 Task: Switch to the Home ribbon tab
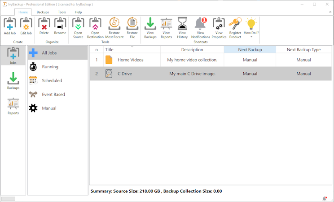pyautogui.click(x=23, y=12)
